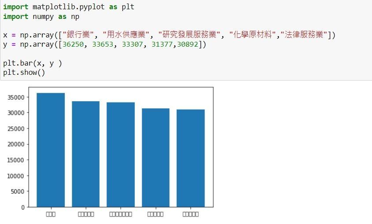Click the 35000 y-axis tick label
The width and height of the screenshot is (372, 224).
(16, 97)
